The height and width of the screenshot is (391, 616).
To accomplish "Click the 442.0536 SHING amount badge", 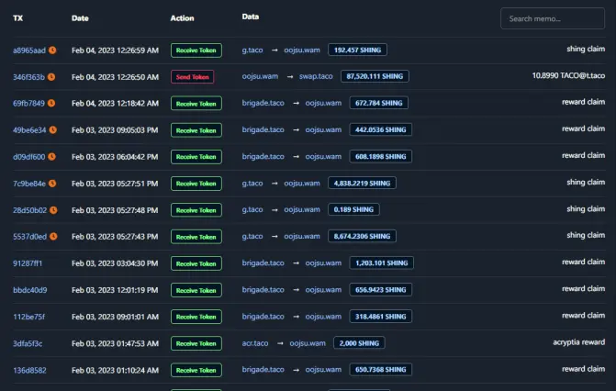I will [381, 129].
